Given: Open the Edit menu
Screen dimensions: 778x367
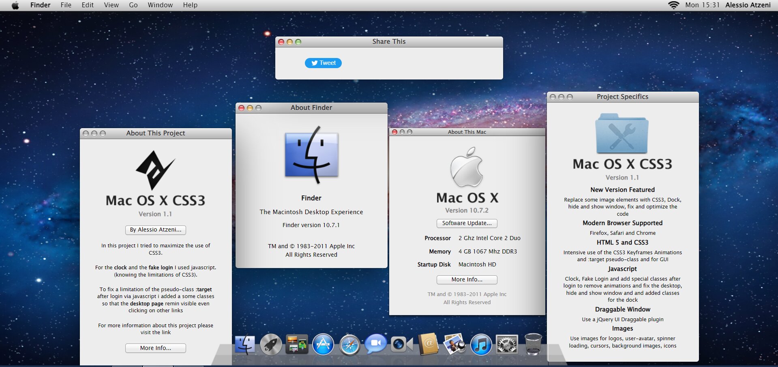Looking at the screenshot, I should click(x=88, y=5).
